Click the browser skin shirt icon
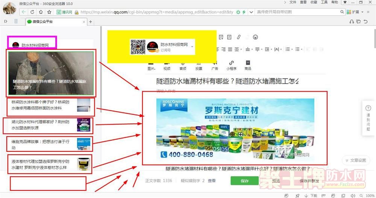 point(345,2)
